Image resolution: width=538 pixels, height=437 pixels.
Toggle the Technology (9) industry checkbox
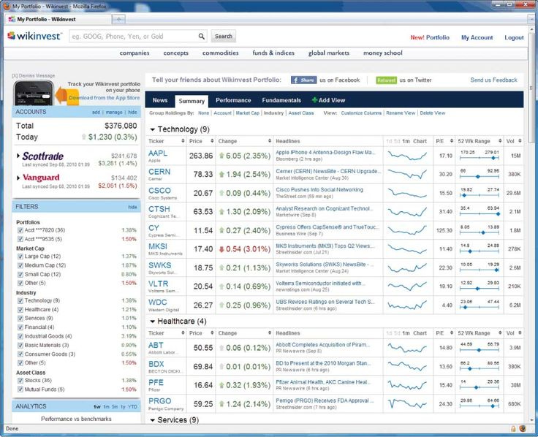click(20, 300)
